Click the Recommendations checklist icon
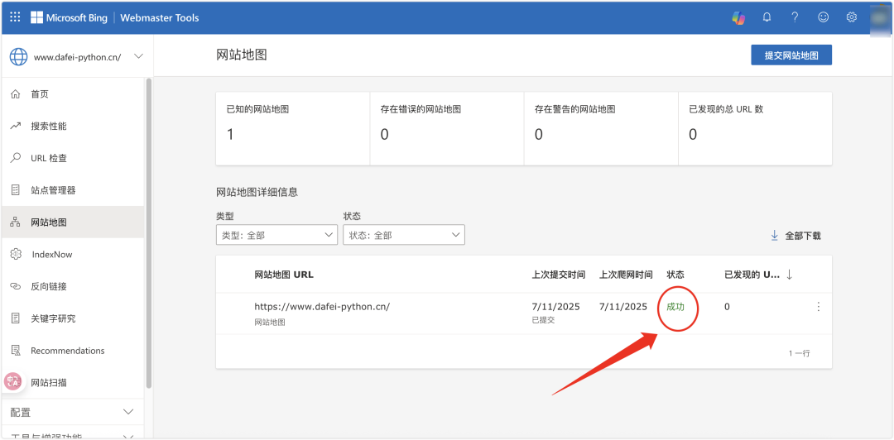This screenshot has height=440, width=894. click(16, 350)
